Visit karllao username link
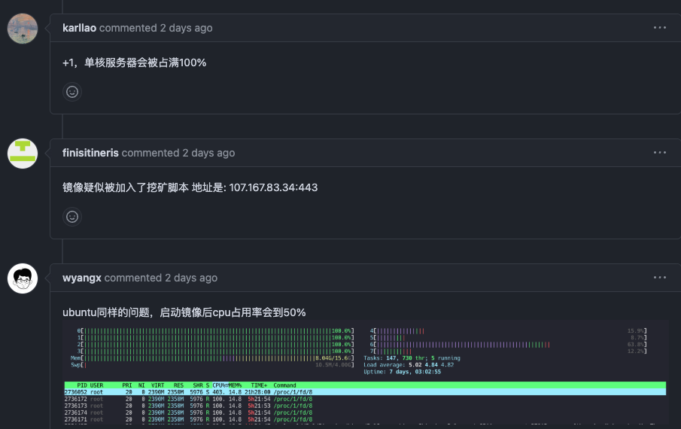This screenshot has height=429, width=681. 80,28
